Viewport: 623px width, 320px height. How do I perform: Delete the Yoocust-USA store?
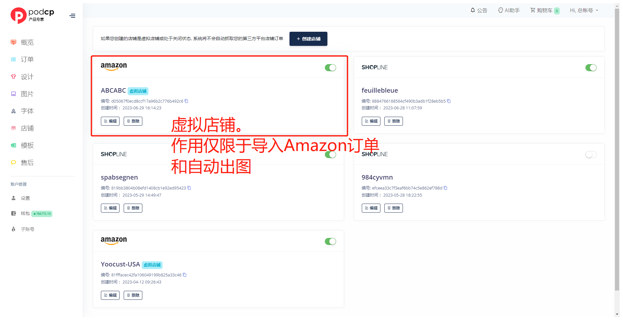click(133, 295)
